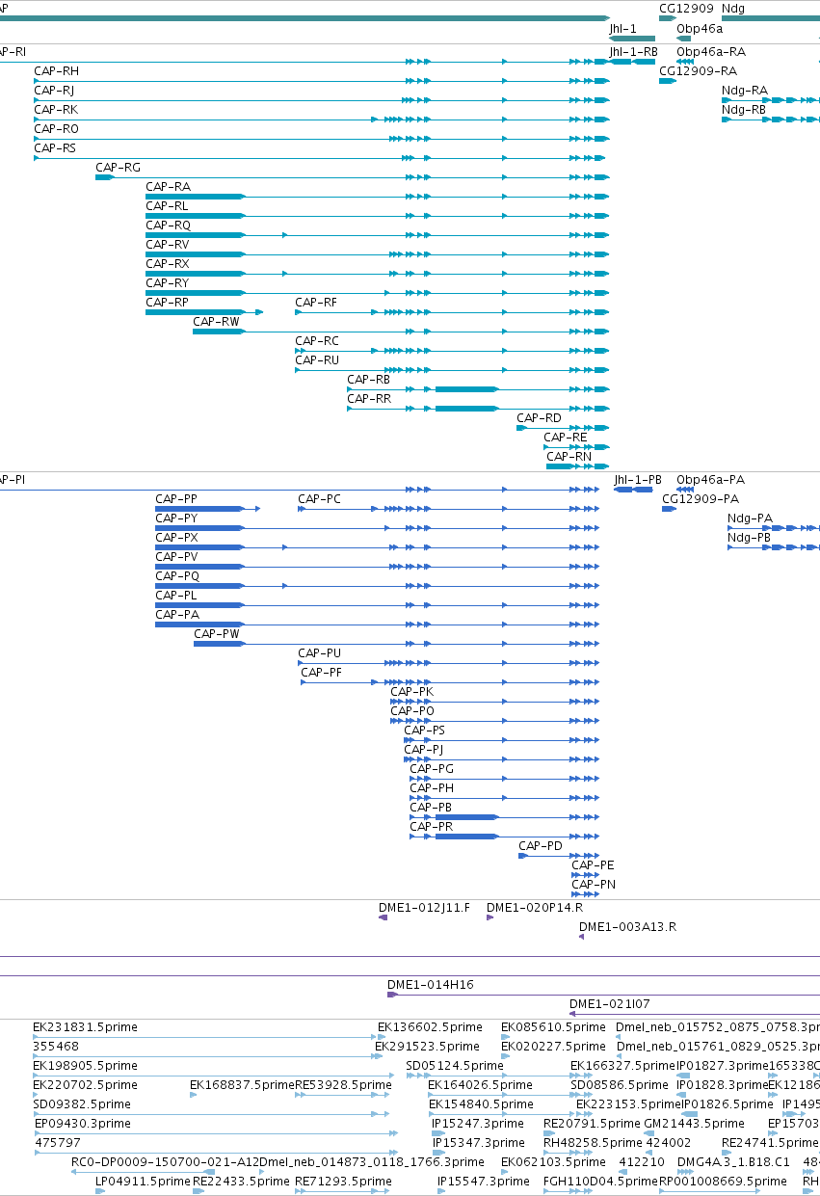Click the CAP-RW transcript label

(x=217, y=322)
